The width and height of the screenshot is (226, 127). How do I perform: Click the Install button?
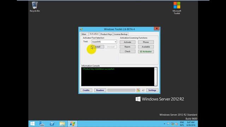pyautogui.click(x=97, y=47)
